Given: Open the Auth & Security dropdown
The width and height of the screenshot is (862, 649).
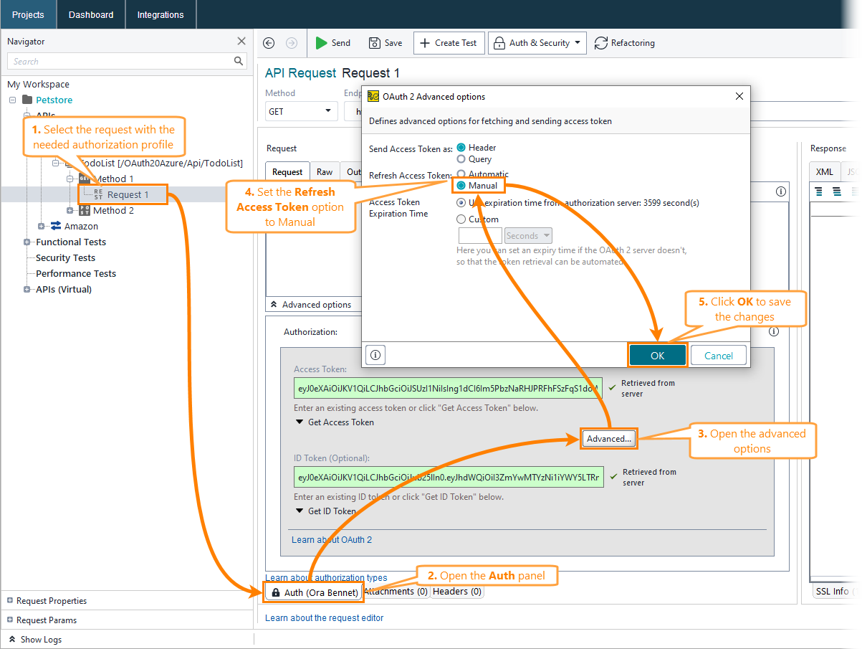Looking at the screenshot, I should point(537,43).
